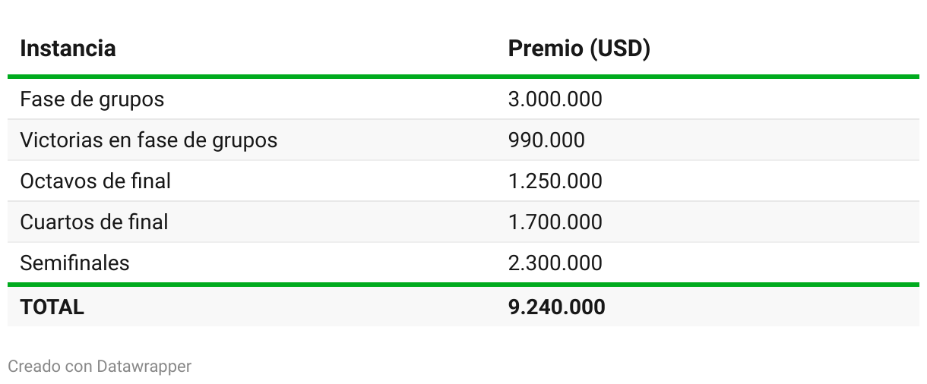
Task: Click the green line under the header
Action: [x=463, y=76]
